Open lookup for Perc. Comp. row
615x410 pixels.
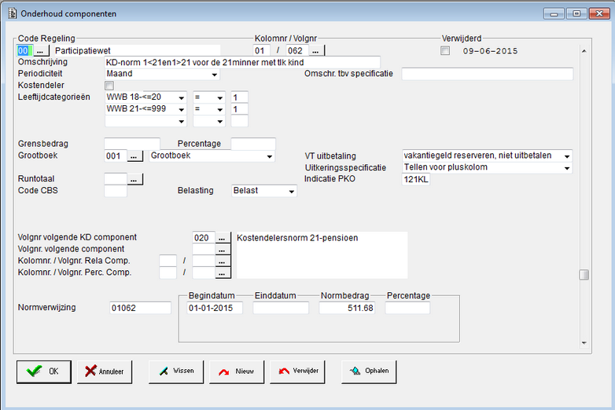(x=223, y=273)
